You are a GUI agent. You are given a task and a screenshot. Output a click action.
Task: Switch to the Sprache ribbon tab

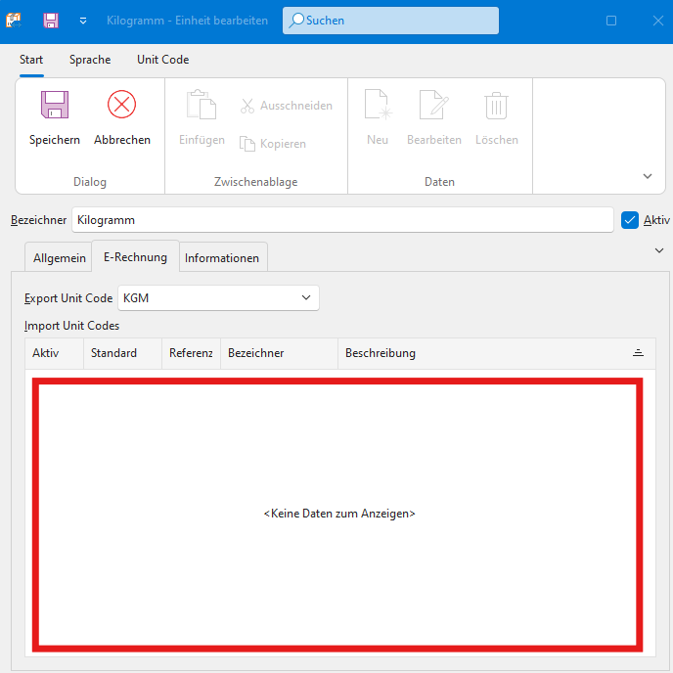point(90,60)
